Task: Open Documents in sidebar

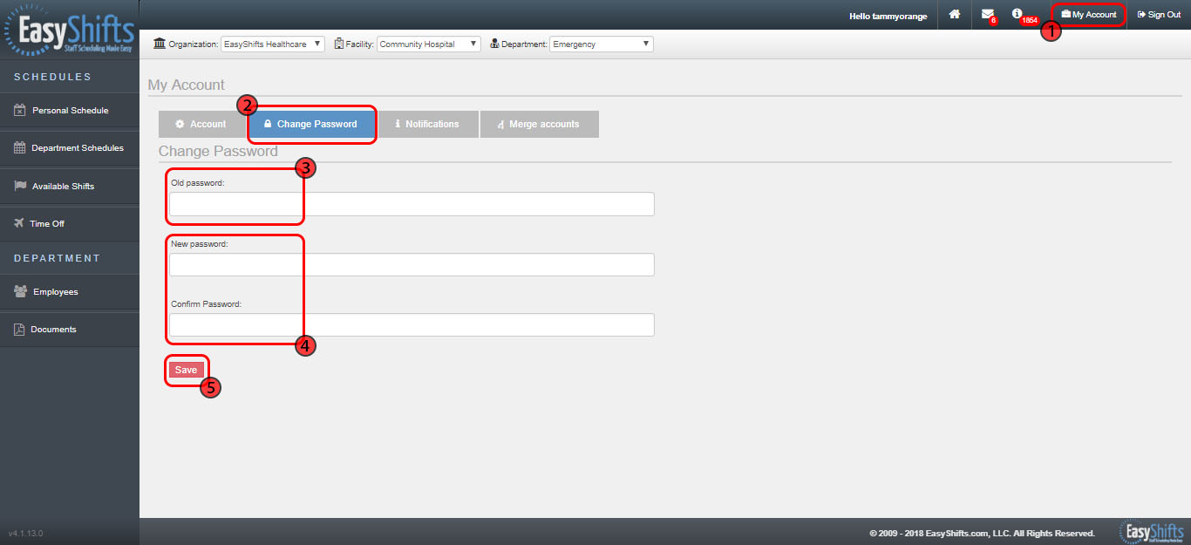Action: (x=70, y=330)
